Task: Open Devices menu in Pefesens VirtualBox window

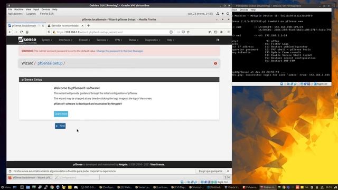Action: click(x=244, y=10)
